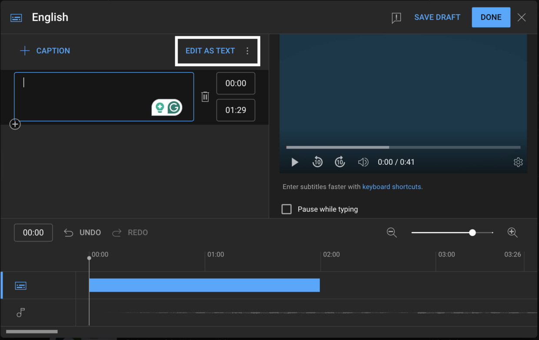Save the subtitle draft
Viewport: 539px width, 340px height.
[x=437, y=17]
